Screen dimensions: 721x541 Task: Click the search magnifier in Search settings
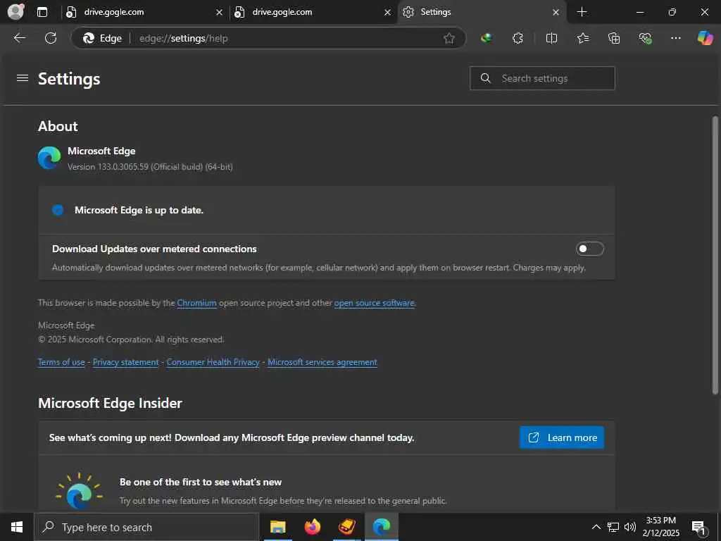486,78
